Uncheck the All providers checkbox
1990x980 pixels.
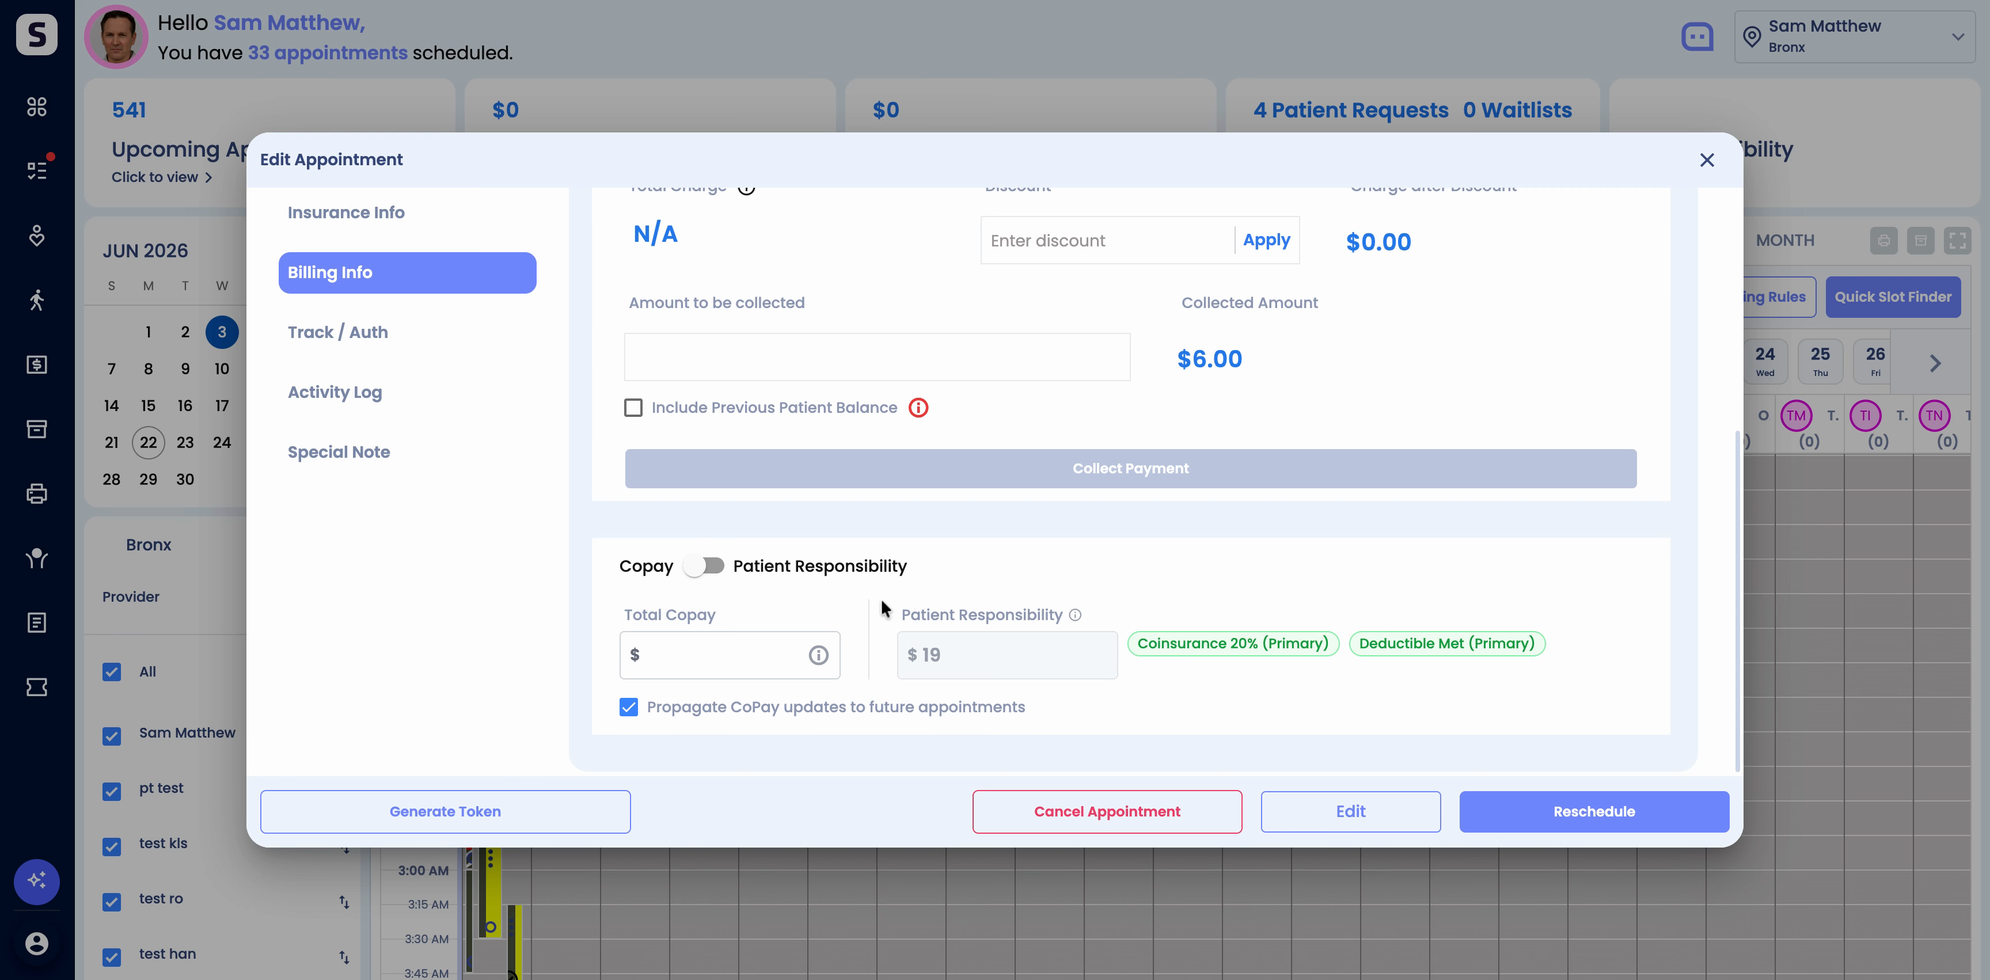[x=111, y=672]
